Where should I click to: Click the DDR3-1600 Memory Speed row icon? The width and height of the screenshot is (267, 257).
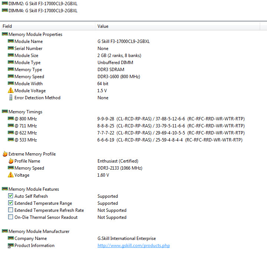11,76
